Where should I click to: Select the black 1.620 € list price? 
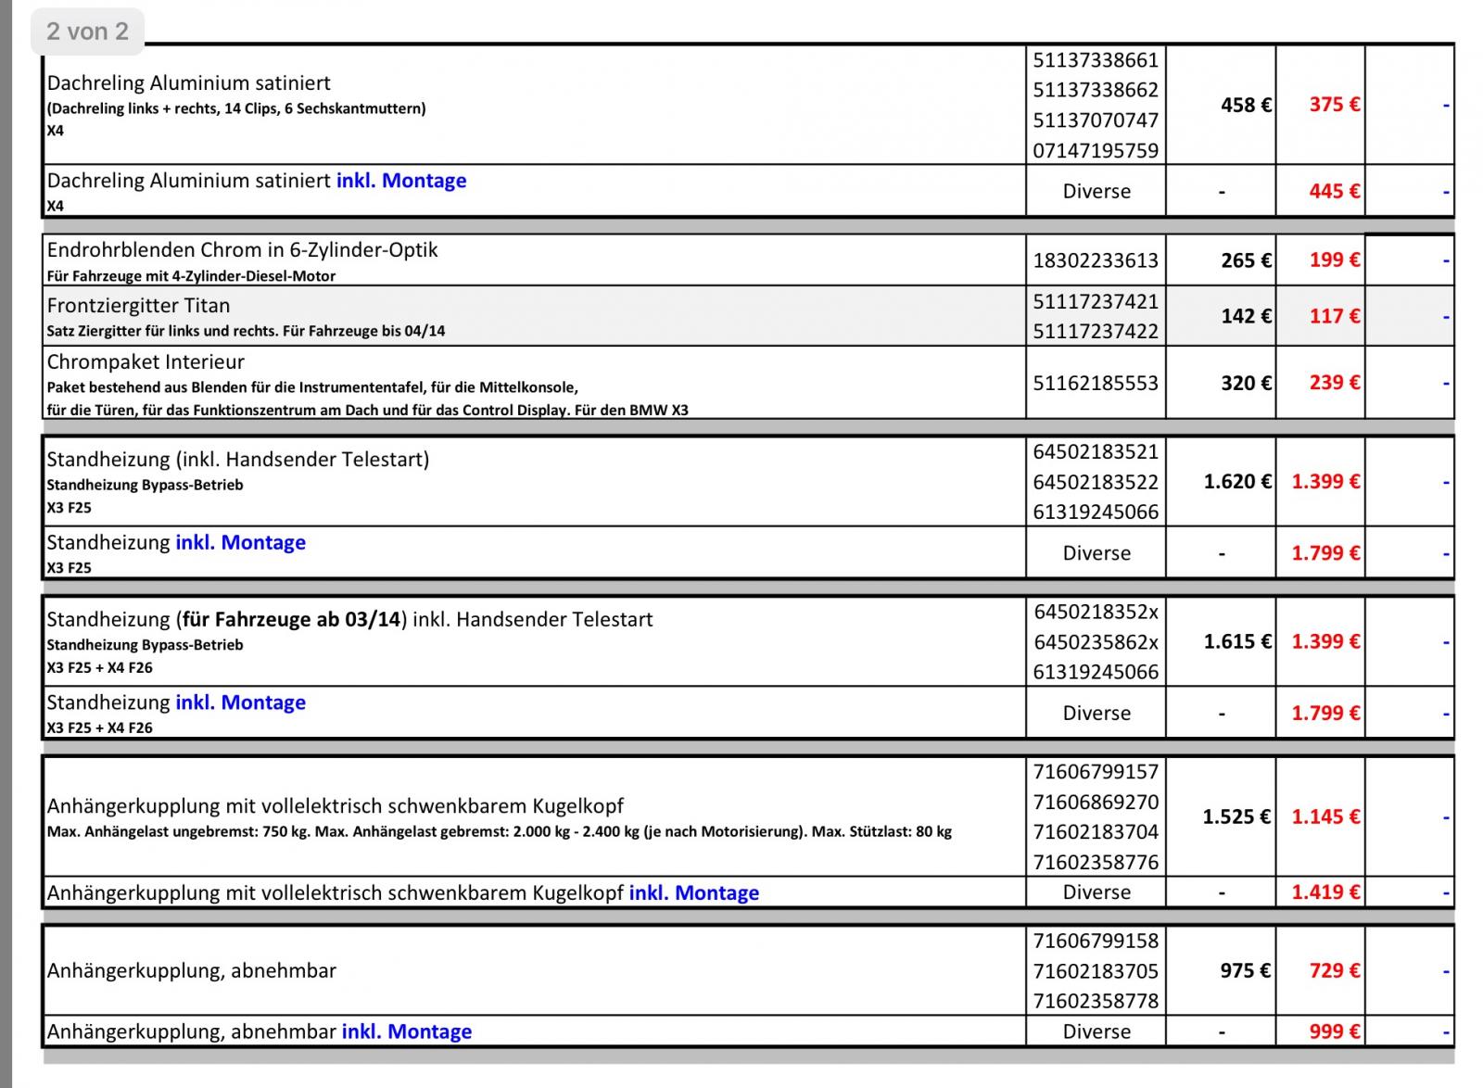1236,481
